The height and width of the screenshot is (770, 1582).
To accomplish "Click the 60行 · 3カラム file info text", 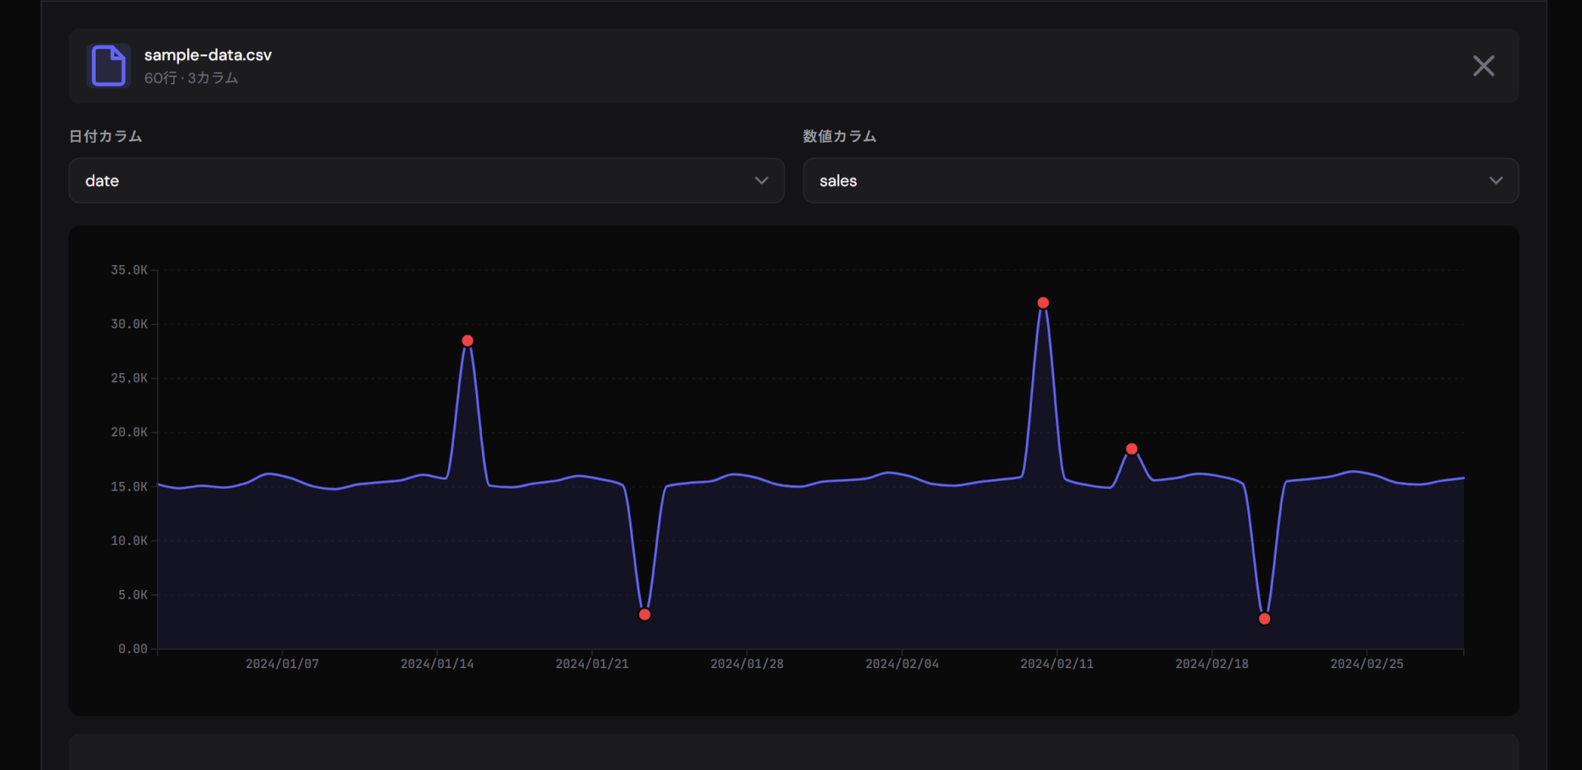I will [191, 78].
